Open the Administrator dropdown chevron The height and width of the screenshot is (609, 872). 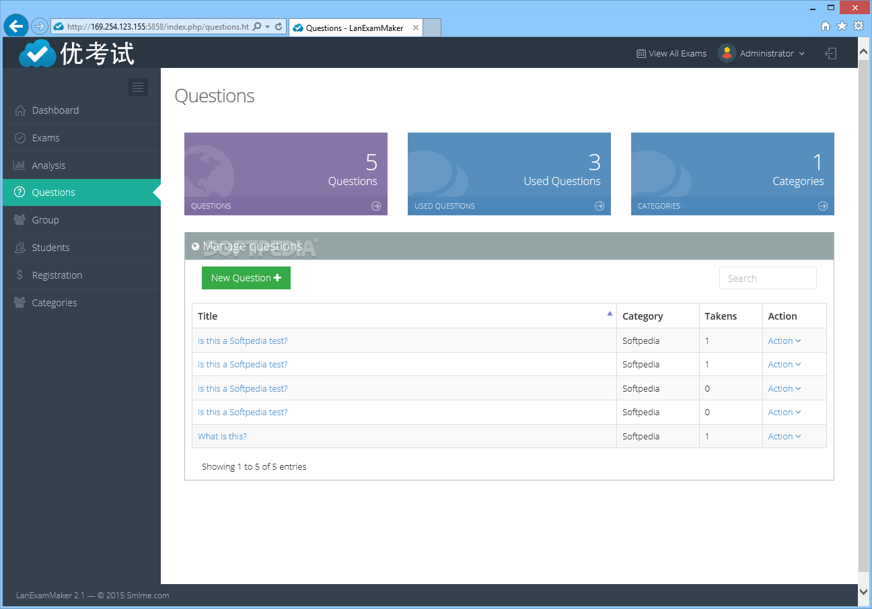pyautogui.click(x=802, y=54)
